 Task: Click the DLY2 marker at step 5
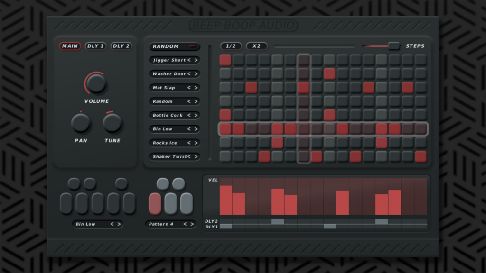[x=278, y=221]
